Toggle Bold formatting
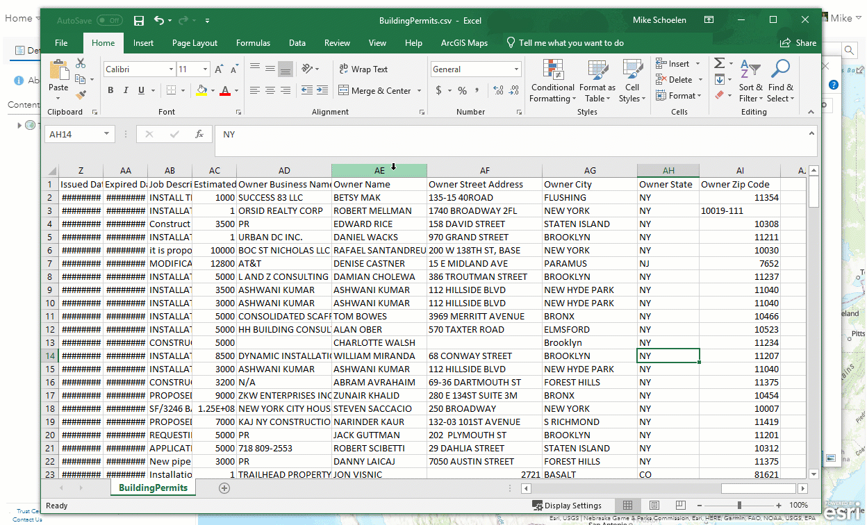The height and width of the screenshot is (525, 867). (x=110, y=91)
